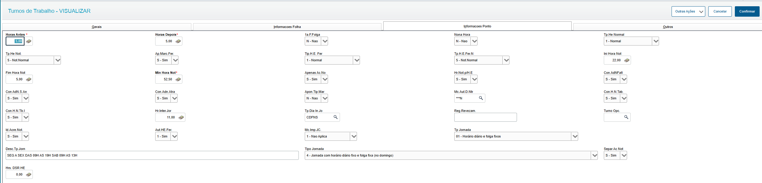Screen dimensions: 762x183
Task: Expand the 1a.F.Folga dropdown
Action: 325,41
